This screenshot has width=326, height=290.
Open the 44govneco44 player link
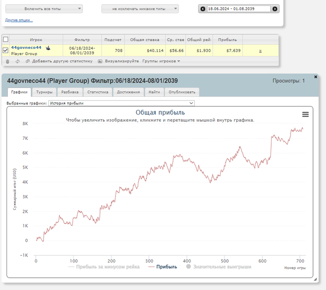pyautogui.click(x=26, y=47)
